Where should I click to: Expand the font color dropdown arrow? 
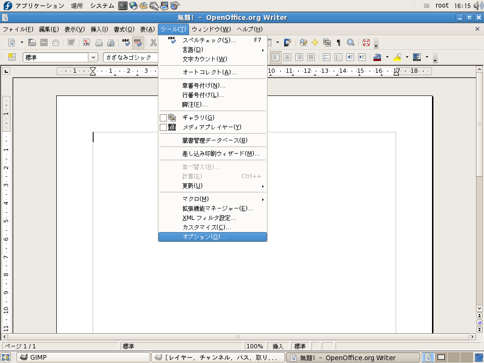point(387,57)
